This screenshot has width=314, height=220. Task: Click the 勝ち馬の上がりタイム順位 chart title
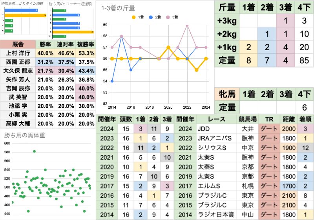pyautogui.click(x=22, y=4)
